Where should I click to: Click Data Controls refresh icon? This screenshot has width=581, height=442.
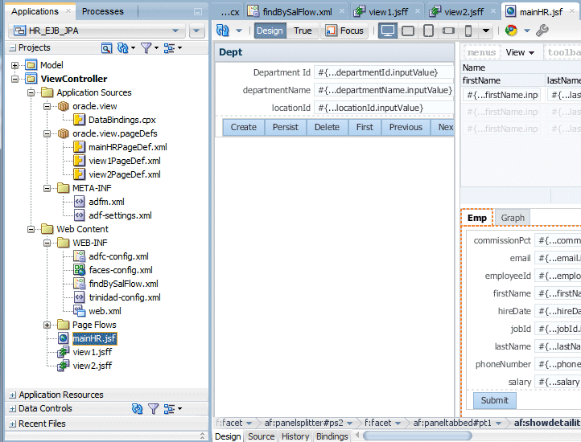tap(138, 409)
